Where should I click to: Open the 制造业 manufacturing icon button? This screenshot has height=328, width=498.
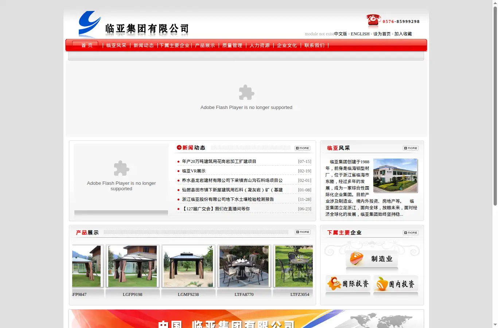(371, 259)
